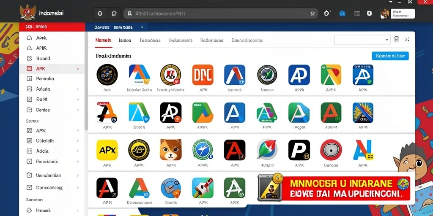
Task: Open the black circular SOK app icon
Action: click(107, 75)
